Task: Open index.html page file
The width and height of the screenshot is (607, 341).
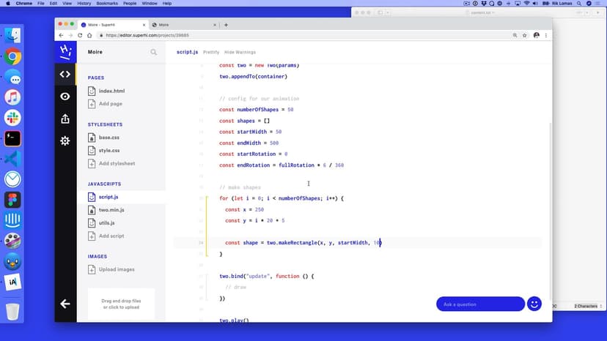Action: coord(111,91)
